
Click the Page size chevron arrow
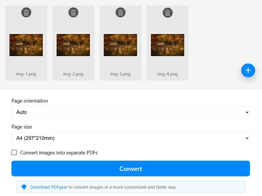247,138
